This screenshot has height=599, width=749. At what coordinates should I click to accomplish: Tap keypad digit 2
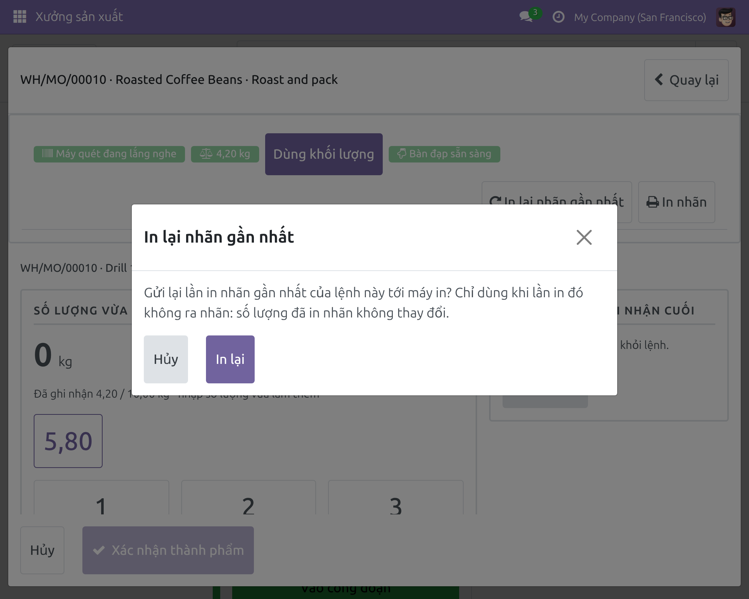[248, 498]
